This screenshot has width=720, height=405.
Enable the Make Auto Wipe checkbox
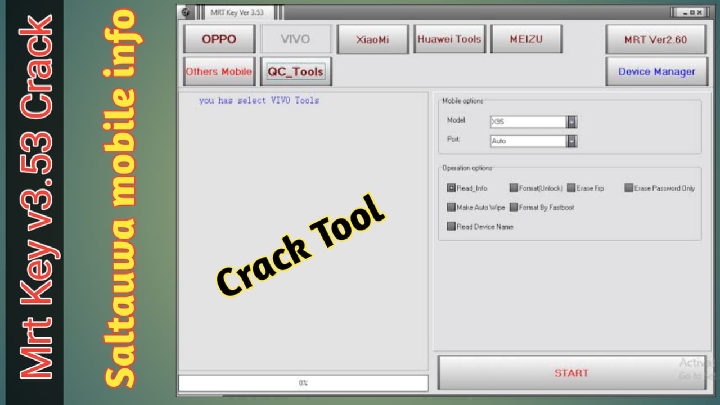451,208
